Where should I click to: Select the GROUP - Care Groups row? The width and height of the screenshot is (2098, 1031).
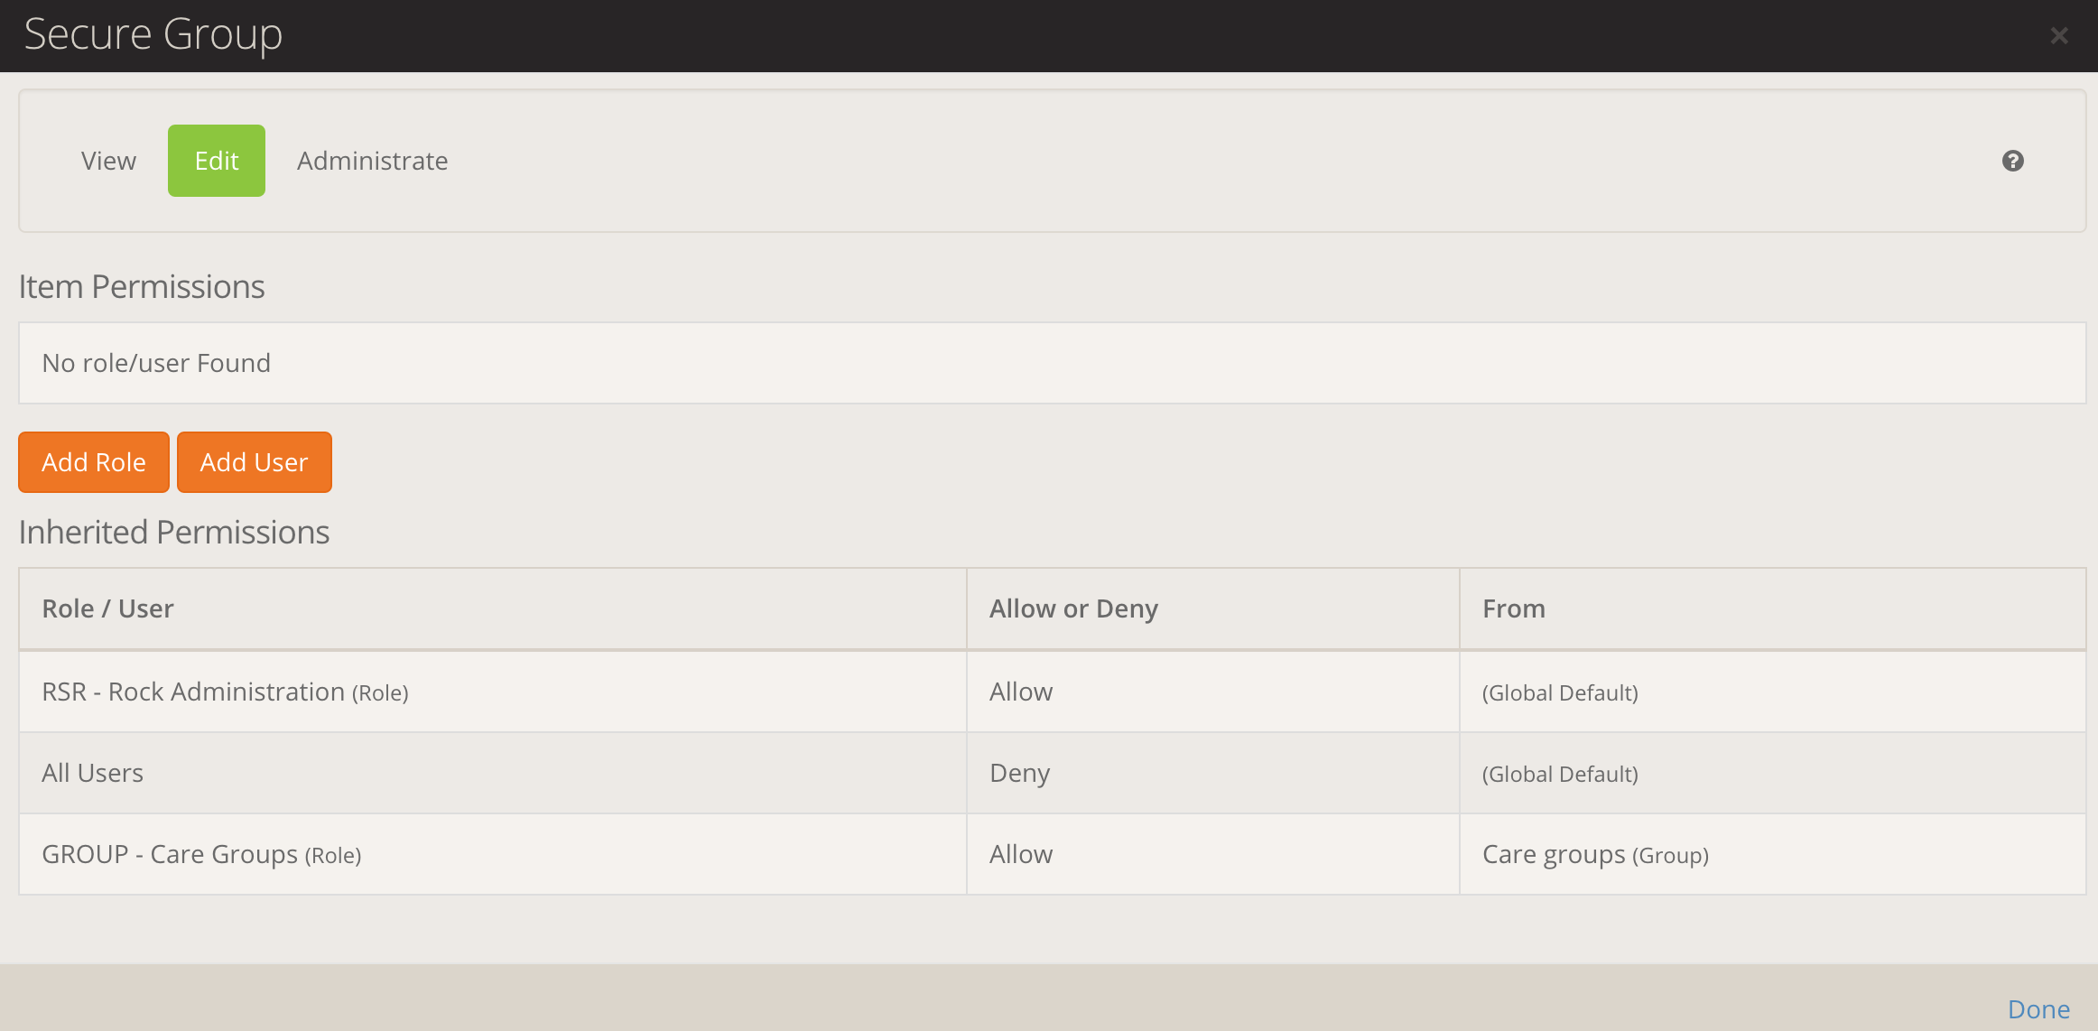point(201,854)
